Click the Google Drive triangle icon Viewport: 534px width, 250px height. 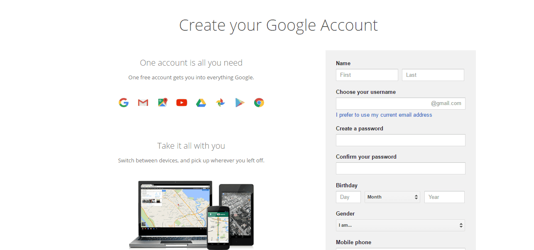pos(201,103)
